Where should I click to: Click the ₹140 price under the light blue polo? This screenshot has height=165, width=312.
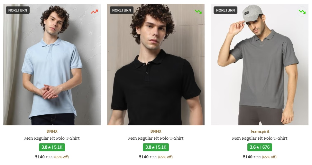tap(40, 157)
